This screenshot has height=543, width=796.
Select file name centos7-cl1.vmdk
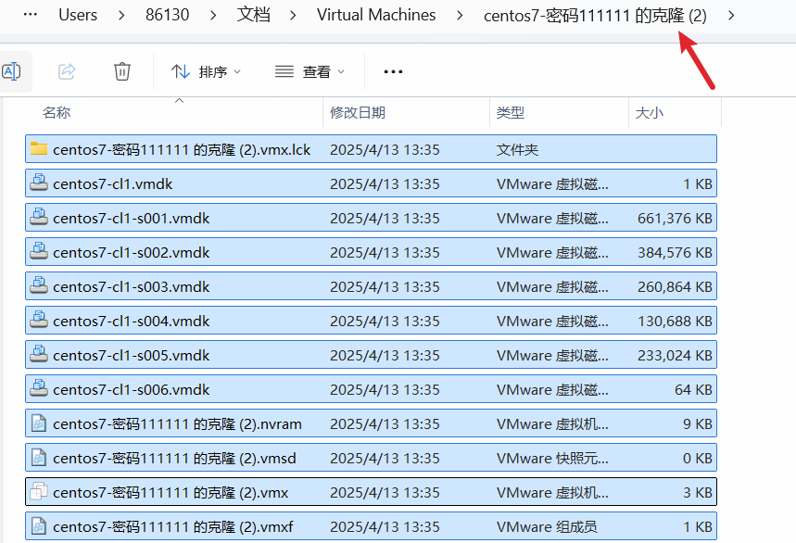(x=113, y=183)
